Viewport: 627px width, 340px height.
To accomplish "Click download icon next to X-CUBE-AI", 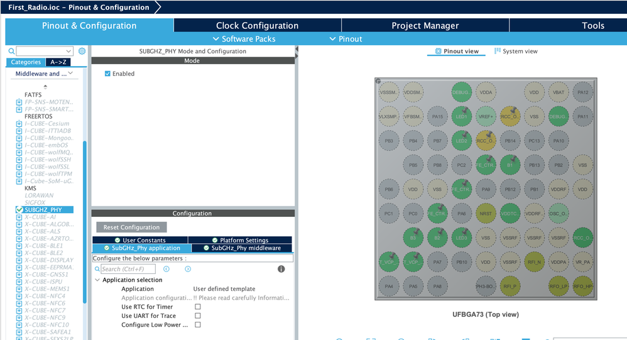I will click(x=19, y=217).
